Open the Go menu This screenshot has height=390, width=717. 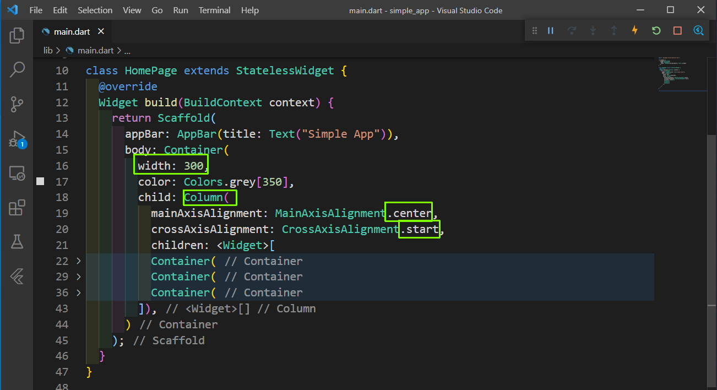[157, 10]
